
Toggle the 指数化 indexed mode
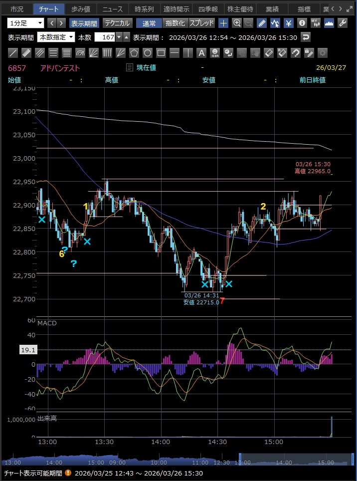pos(175,23)
